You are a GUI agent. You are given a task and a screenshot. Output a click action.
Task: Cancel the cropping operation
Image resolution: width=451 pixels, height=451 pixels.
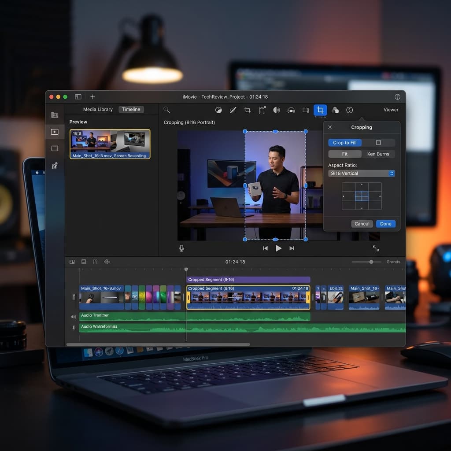pyautogui.click(x=362, y=224)
